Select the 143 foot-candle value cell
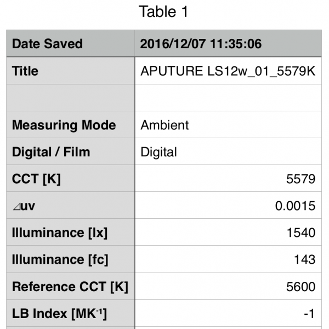The width and height of the screenshot is (329, 329). [x=228, y=259]
